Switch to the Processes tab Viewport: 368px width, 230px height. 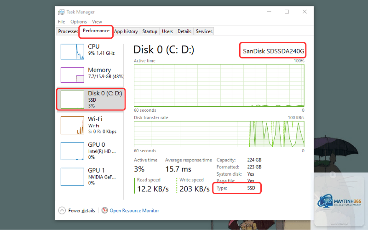[68, 31]
